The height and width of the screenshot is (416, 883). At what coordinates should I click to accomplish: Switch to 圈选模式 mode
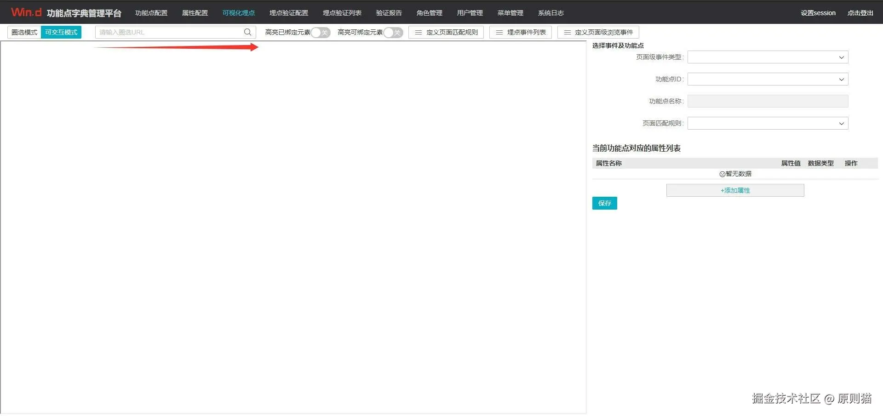click(24, 32)
